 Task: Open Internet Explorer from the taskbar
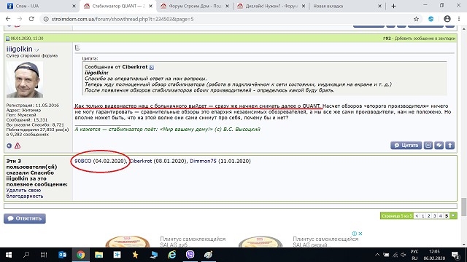(x=172, y=255)
